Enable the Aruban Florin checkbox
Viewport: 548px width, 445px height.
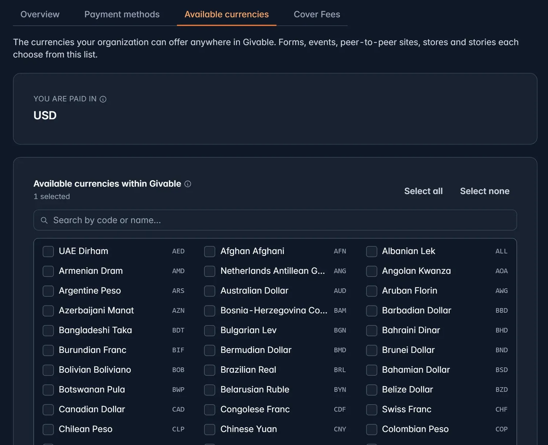(x=372, y=291)
